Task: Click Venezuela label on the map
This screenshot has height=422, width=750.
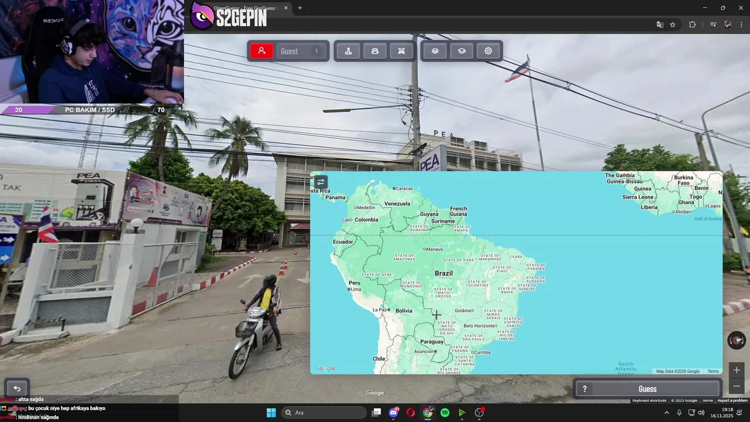Action: coord(397,204)
